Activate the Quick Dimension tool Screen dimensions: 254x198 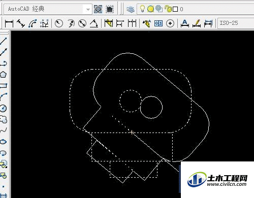pyautogui.click(x=109, y=23)
